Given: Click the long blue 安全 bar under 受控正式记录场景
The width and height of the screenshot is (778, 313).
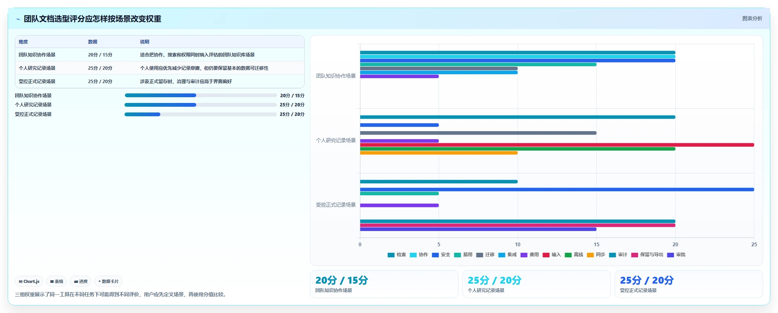Looking at the screenshot, I should [x=557, y=189].
